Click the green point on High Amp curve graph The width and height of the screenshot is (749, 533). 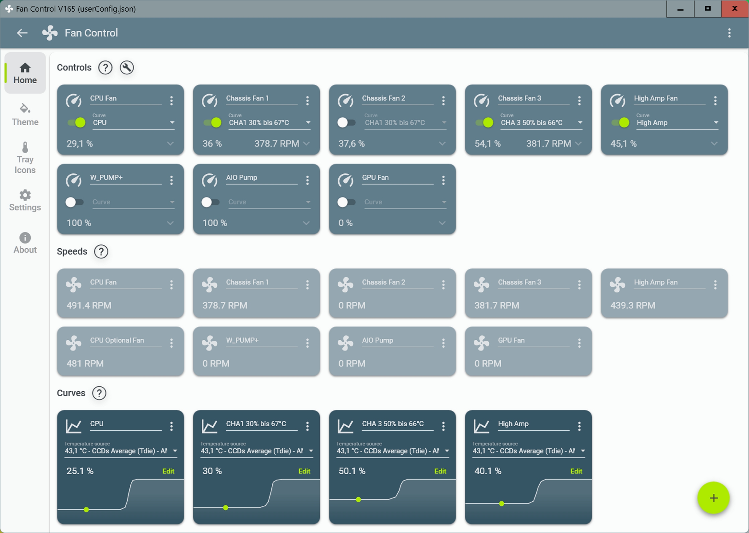[x=501, y=503]
